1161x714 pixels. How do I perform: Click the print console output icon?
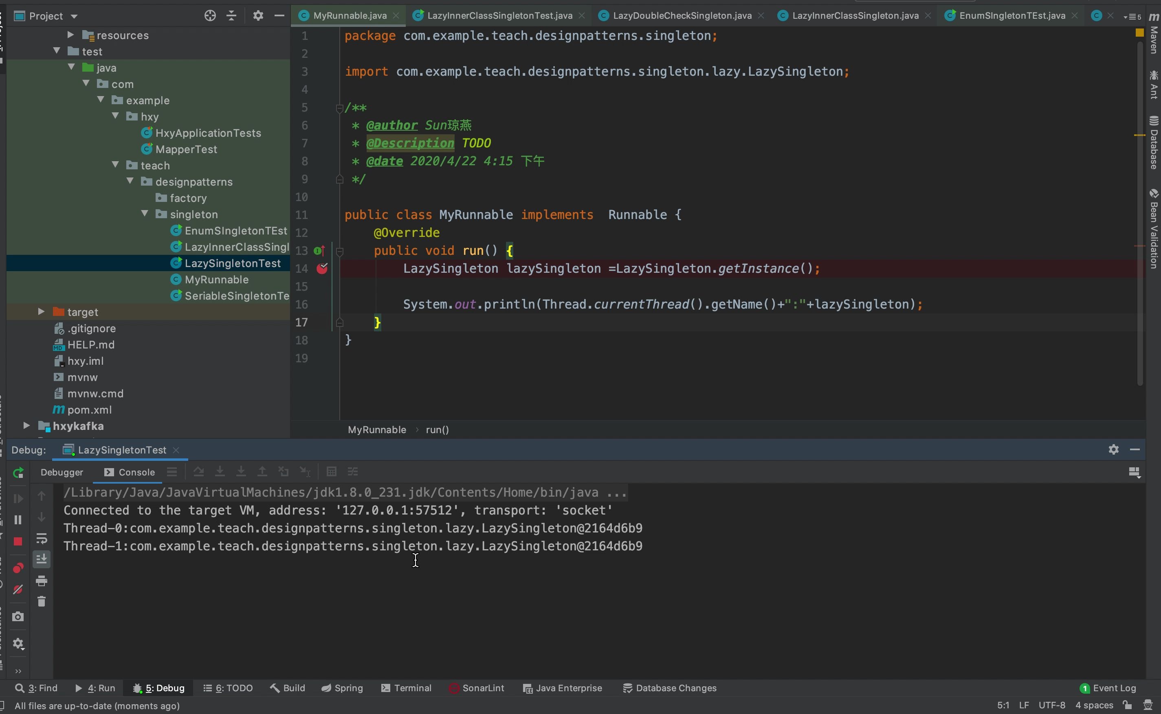[x=42, y=581]
